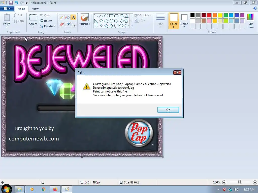Choose the Right arrow shape
Viewport: 258px width, 193px height.
[116, 21]
